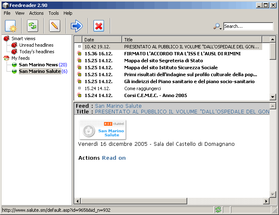Click the Read on link
279x215 pixels.
114,158
